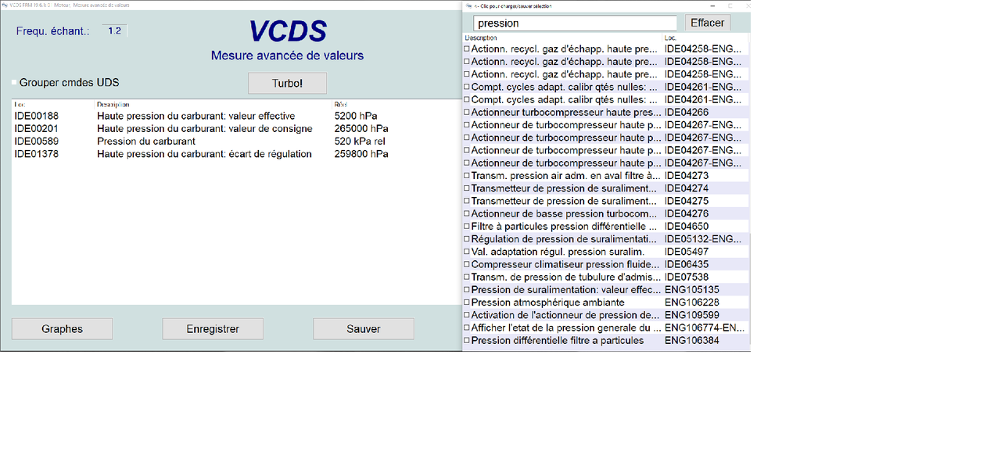Tick Filtre à particules pression différentielle checkbox
Image resolution: width=1001 pixels, height=469 pixels.
tap(467, 227)
